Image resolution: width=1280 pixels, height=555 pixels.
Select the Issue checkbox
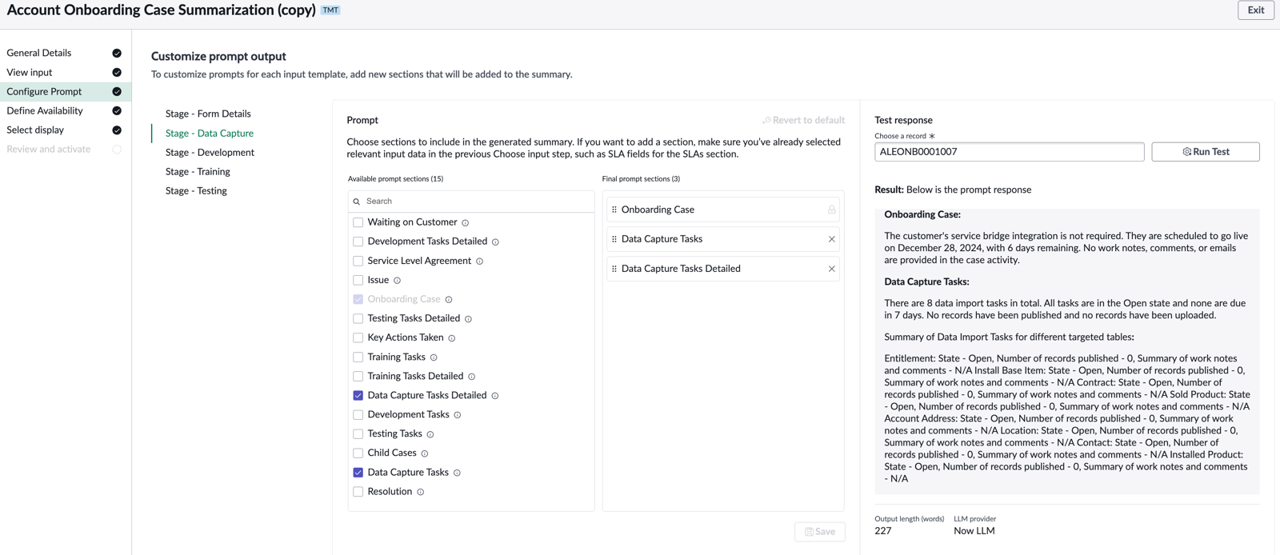pyautogui.click(x=358, y=280)
